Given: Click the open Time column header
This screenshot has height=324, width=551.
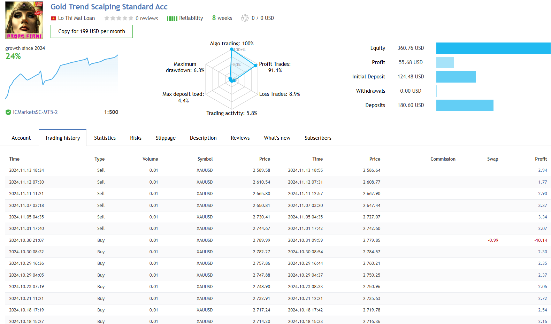Looking at the screenshot, I should [x=14, y=159].
